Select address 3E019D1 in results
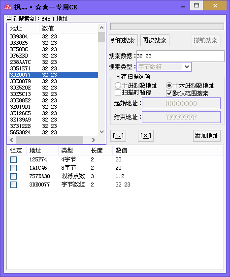Image resolution: width=230 pixels, height=277 pixels. click(x=20, y=107)
